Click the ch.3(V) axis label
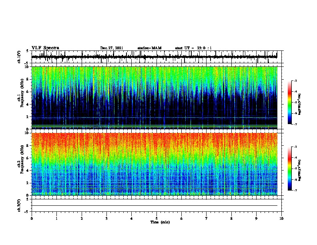 click(x=19, y=205)
